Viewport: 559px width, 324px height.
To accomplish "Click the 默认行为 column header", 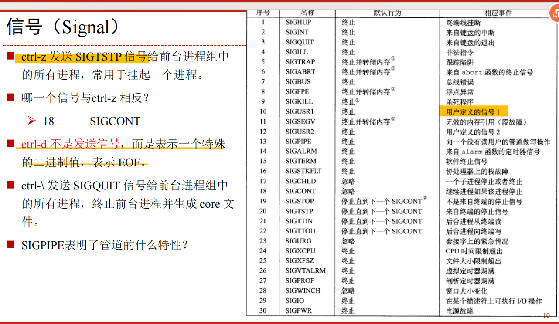I will [x=387, y=13].
